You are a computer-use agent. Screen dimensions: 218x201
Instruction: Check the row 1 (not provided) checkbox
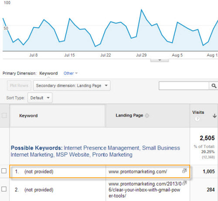4,171
